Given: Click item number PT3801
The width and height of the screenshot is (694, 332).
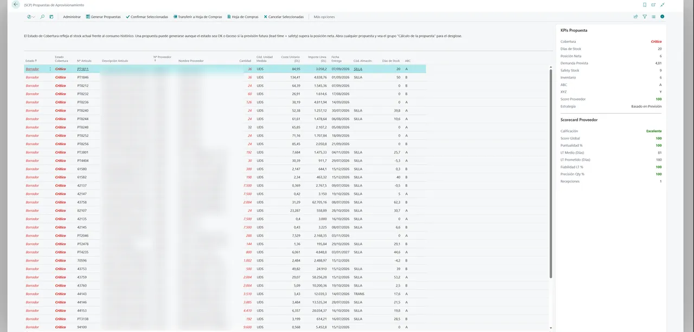Looking at the screenshot, I should (83, 152).
